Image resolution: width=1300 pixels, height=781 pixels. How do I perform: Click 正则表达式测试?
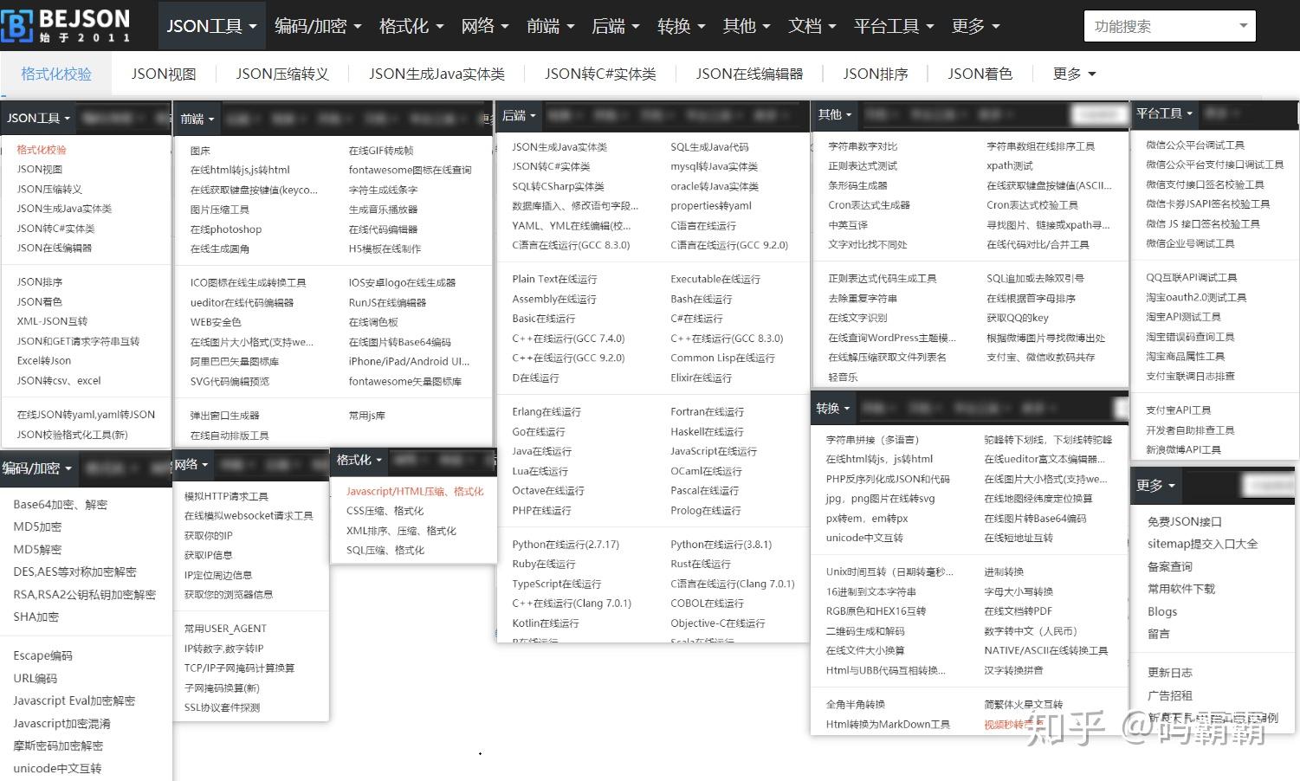point(863,165)
